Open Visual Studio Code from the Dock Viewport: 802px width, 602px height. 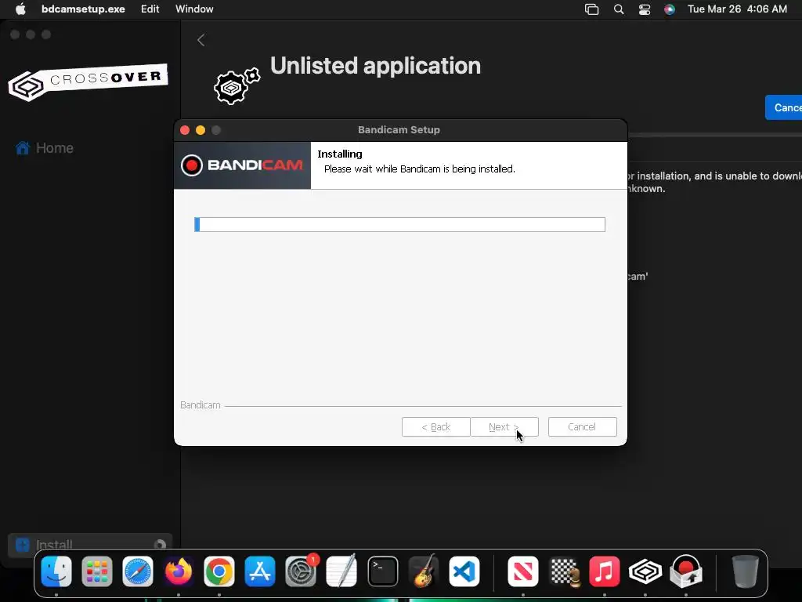pyautogui.click(x=464, y=571)
